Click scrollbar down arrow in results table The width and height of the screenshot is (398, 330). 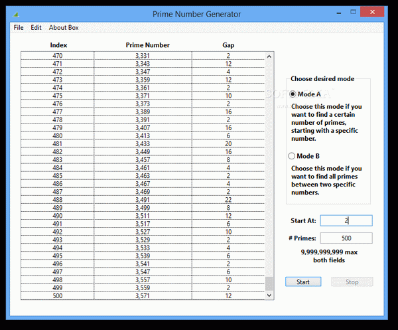tap(269, 295)
